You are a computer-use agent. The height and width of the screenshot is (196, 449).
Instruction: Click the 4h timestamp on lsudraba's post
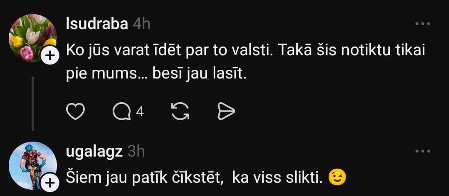(x=141, y=24)
